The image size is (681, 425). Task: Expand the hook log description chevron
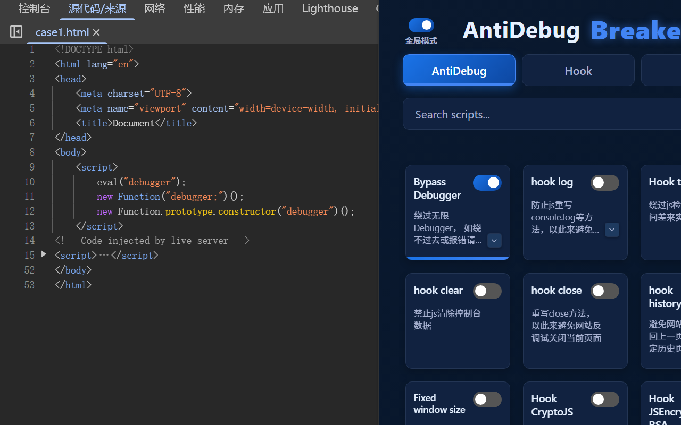coord(612,229)
